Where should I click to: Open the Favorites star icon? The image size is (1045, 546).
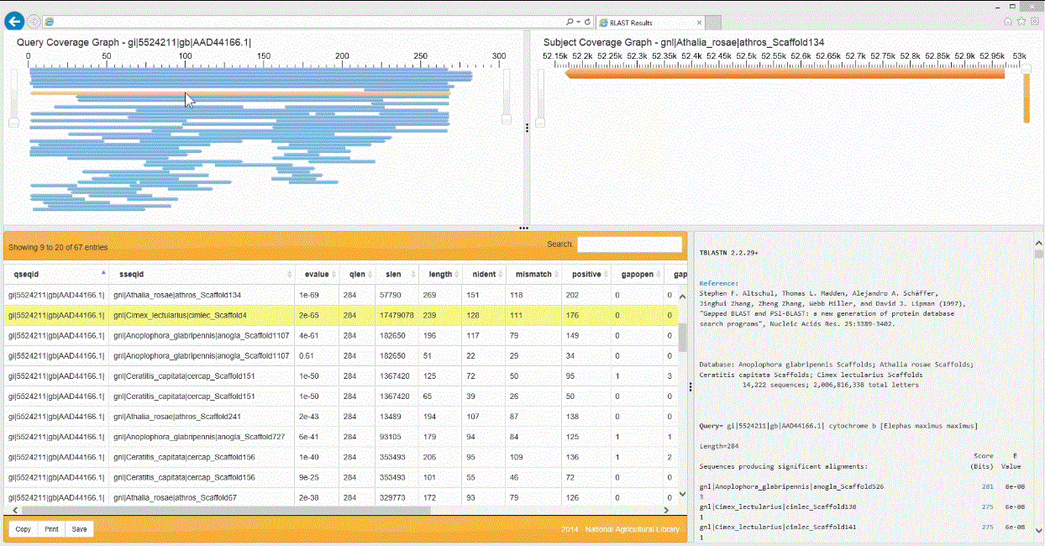point(1021,21)
